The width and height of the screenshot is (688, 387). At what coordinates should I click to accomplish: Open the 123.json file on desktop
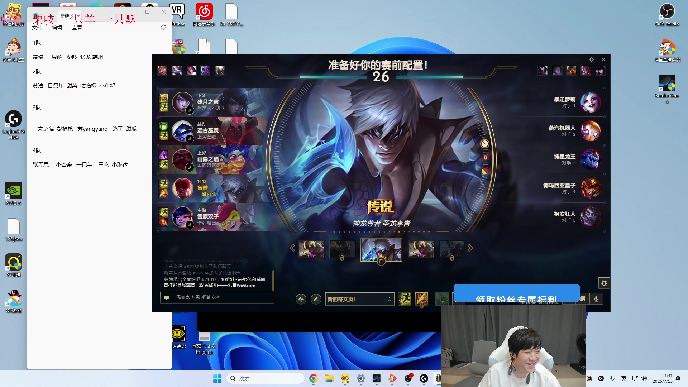14,230
